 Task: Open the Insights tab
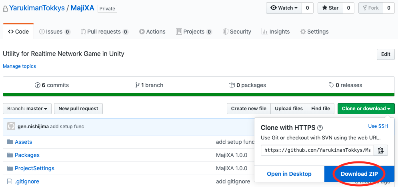click(x=276, y=32)
